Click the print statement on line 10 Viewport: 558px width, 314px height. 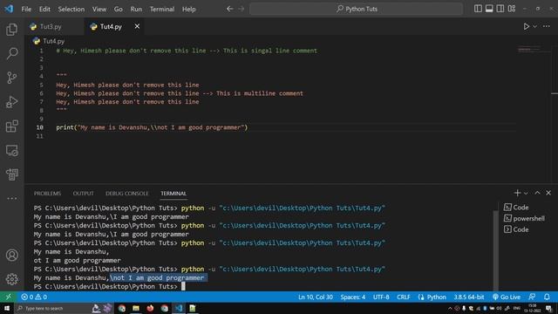[x=152, y=127]
